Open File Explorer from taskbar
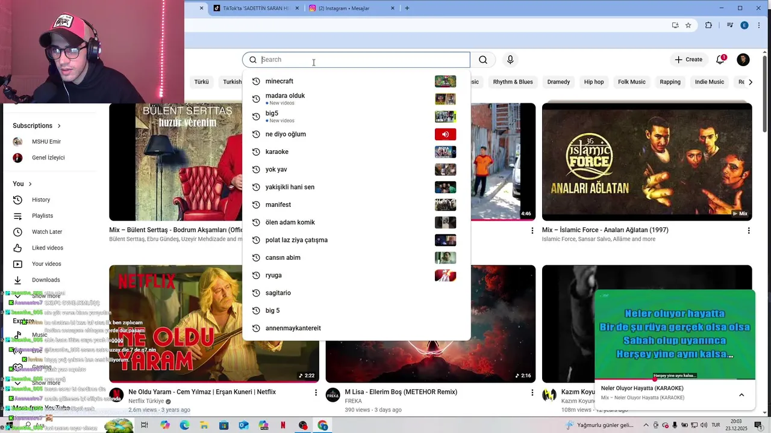 [x=204, y=425]
